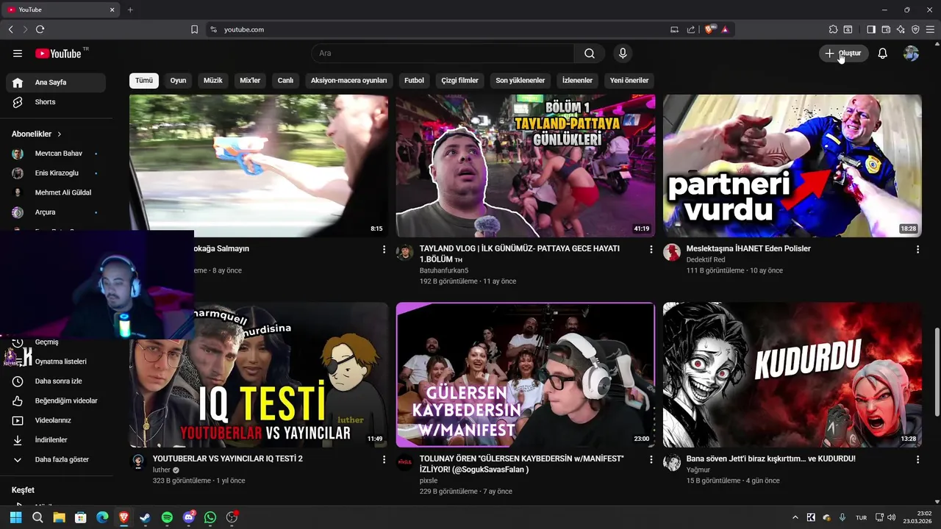Open Steam from the taskbar

pyautogui.click(x=146, y=517)
